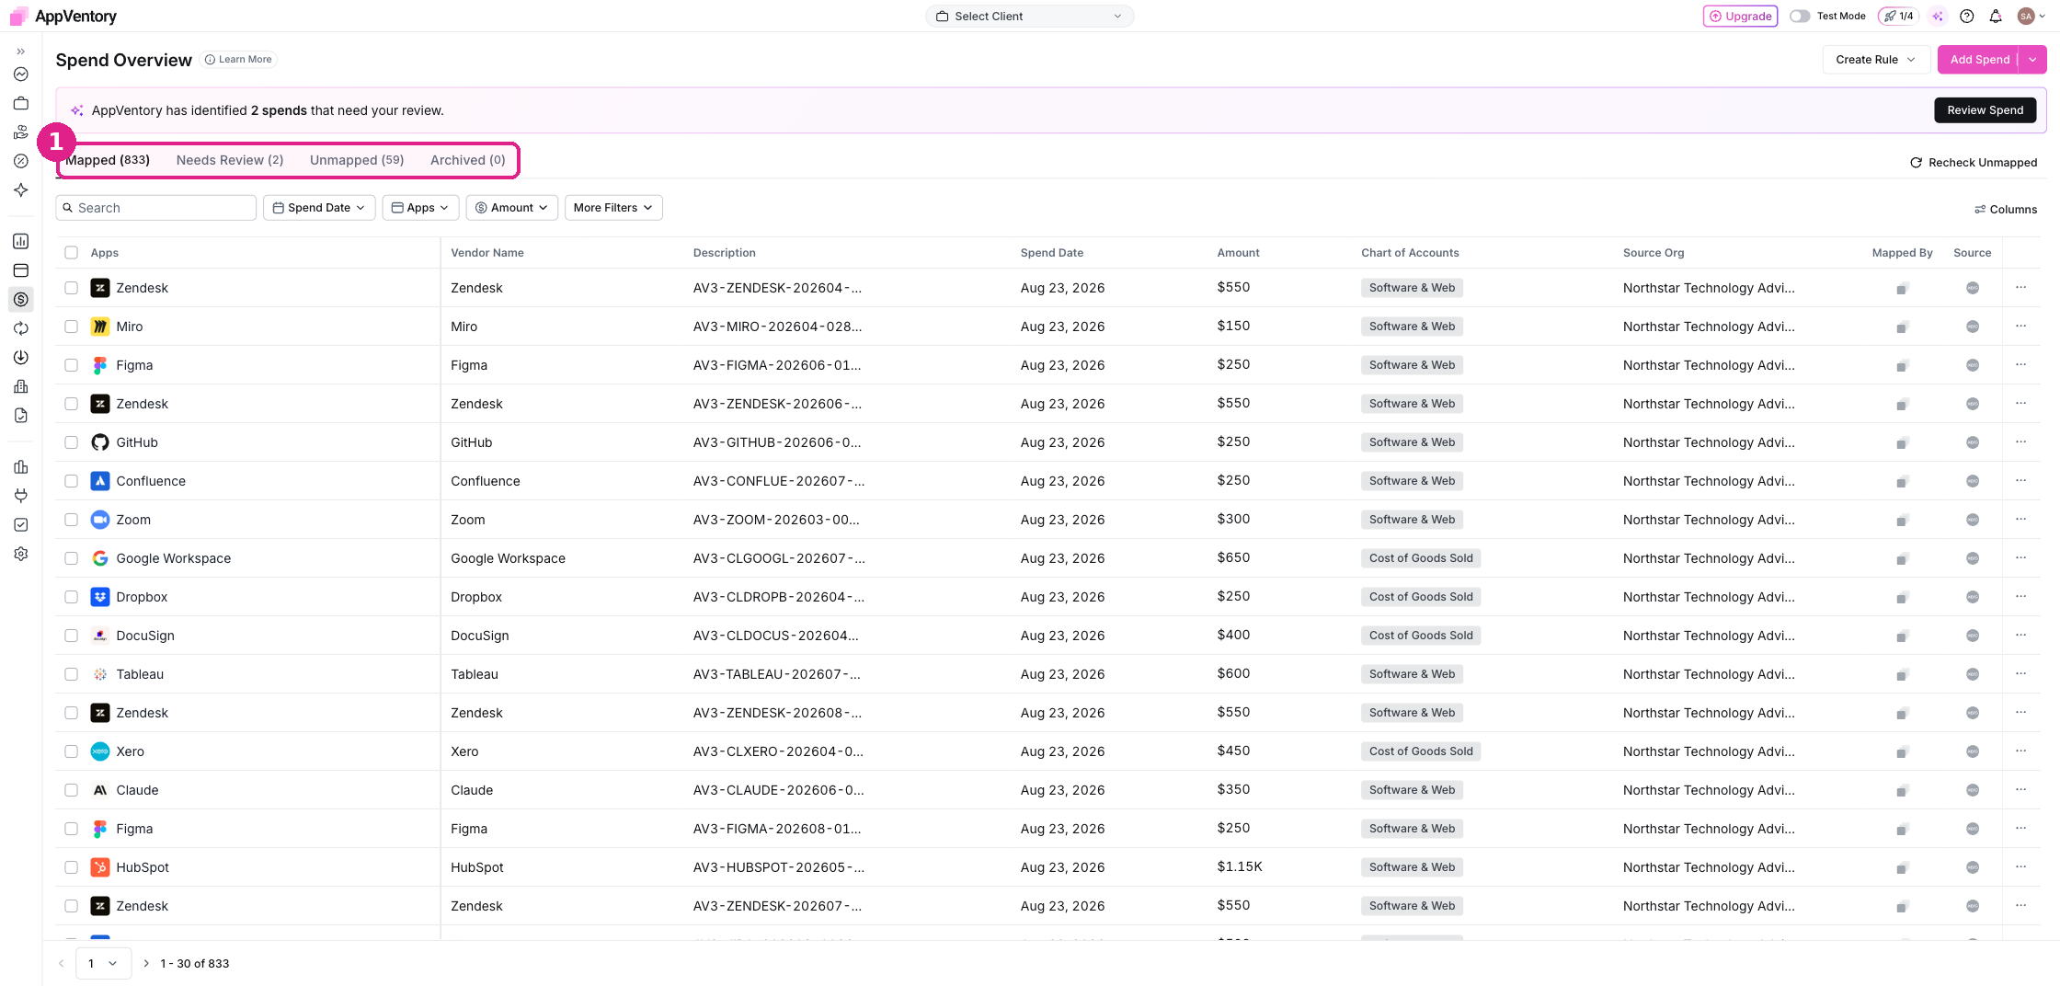Open the Apps filter dropdown

419,207
